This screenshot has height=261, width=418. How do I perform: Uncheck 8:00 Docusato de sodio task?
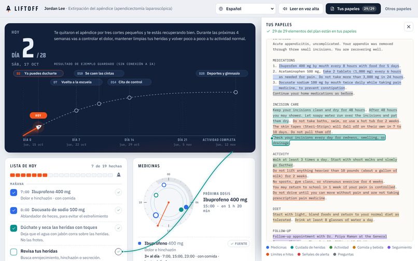point(13,210)
